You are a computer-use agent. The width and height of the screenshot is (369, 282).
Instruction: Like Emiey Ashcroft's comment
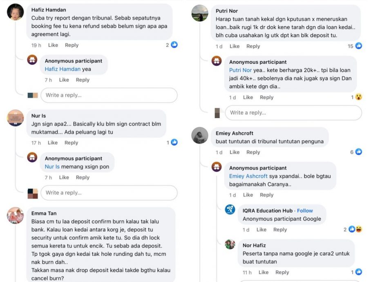235,152
